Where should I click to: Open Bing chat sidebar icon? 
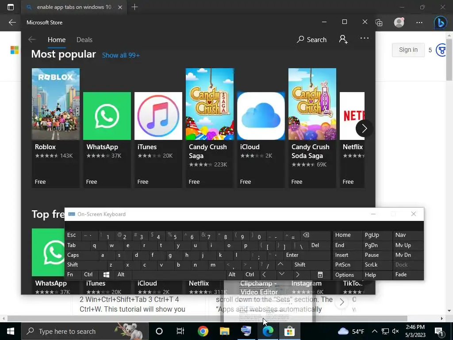(440, 23)
